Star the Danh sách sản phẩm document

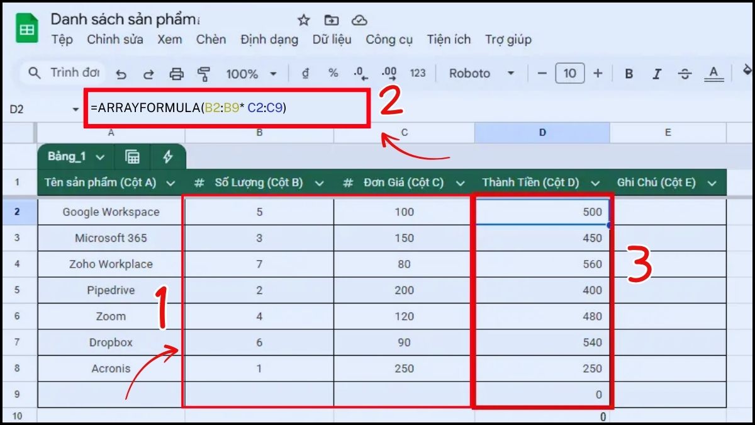pos(303,20)
